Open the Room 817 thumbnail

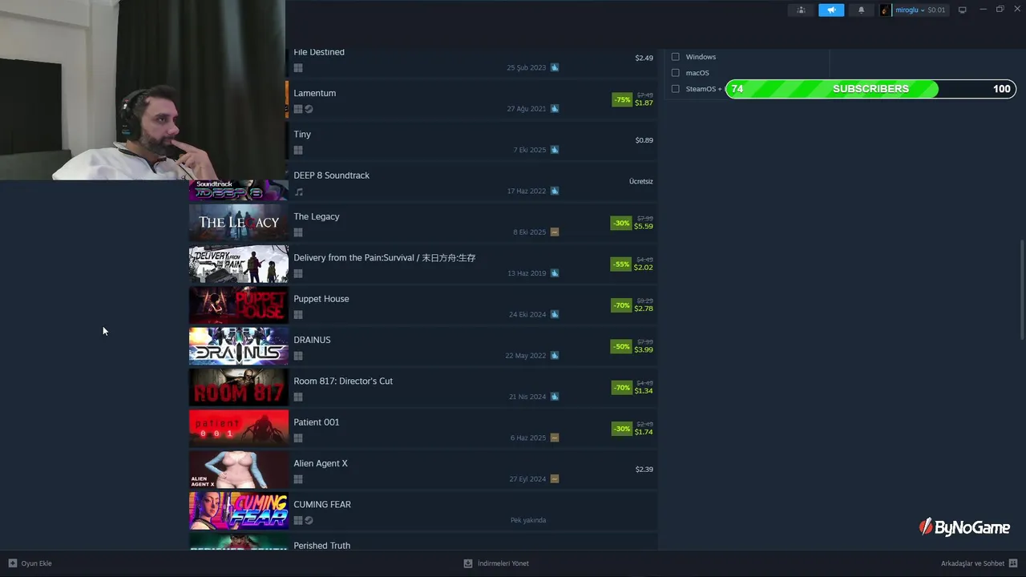(x=238, y=387)
